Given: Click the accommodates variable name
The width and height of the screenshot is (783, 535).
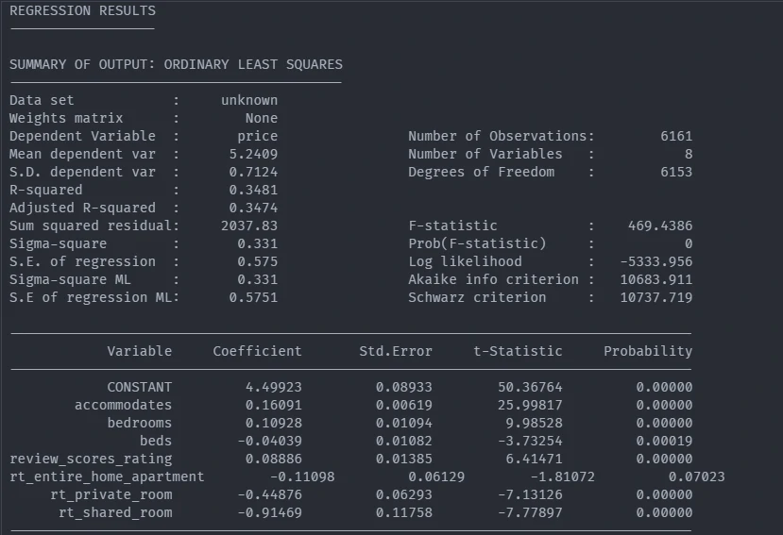Looking at the screenshot, I should [124, 405].
